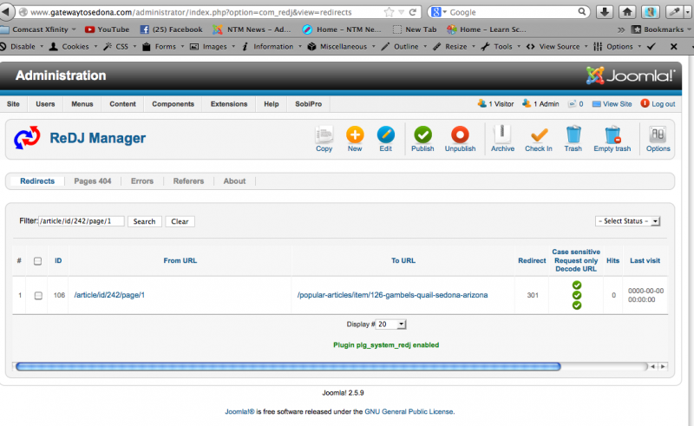Reload the page with refresh icon
The image size is (694, 426).
click(413, 12)
